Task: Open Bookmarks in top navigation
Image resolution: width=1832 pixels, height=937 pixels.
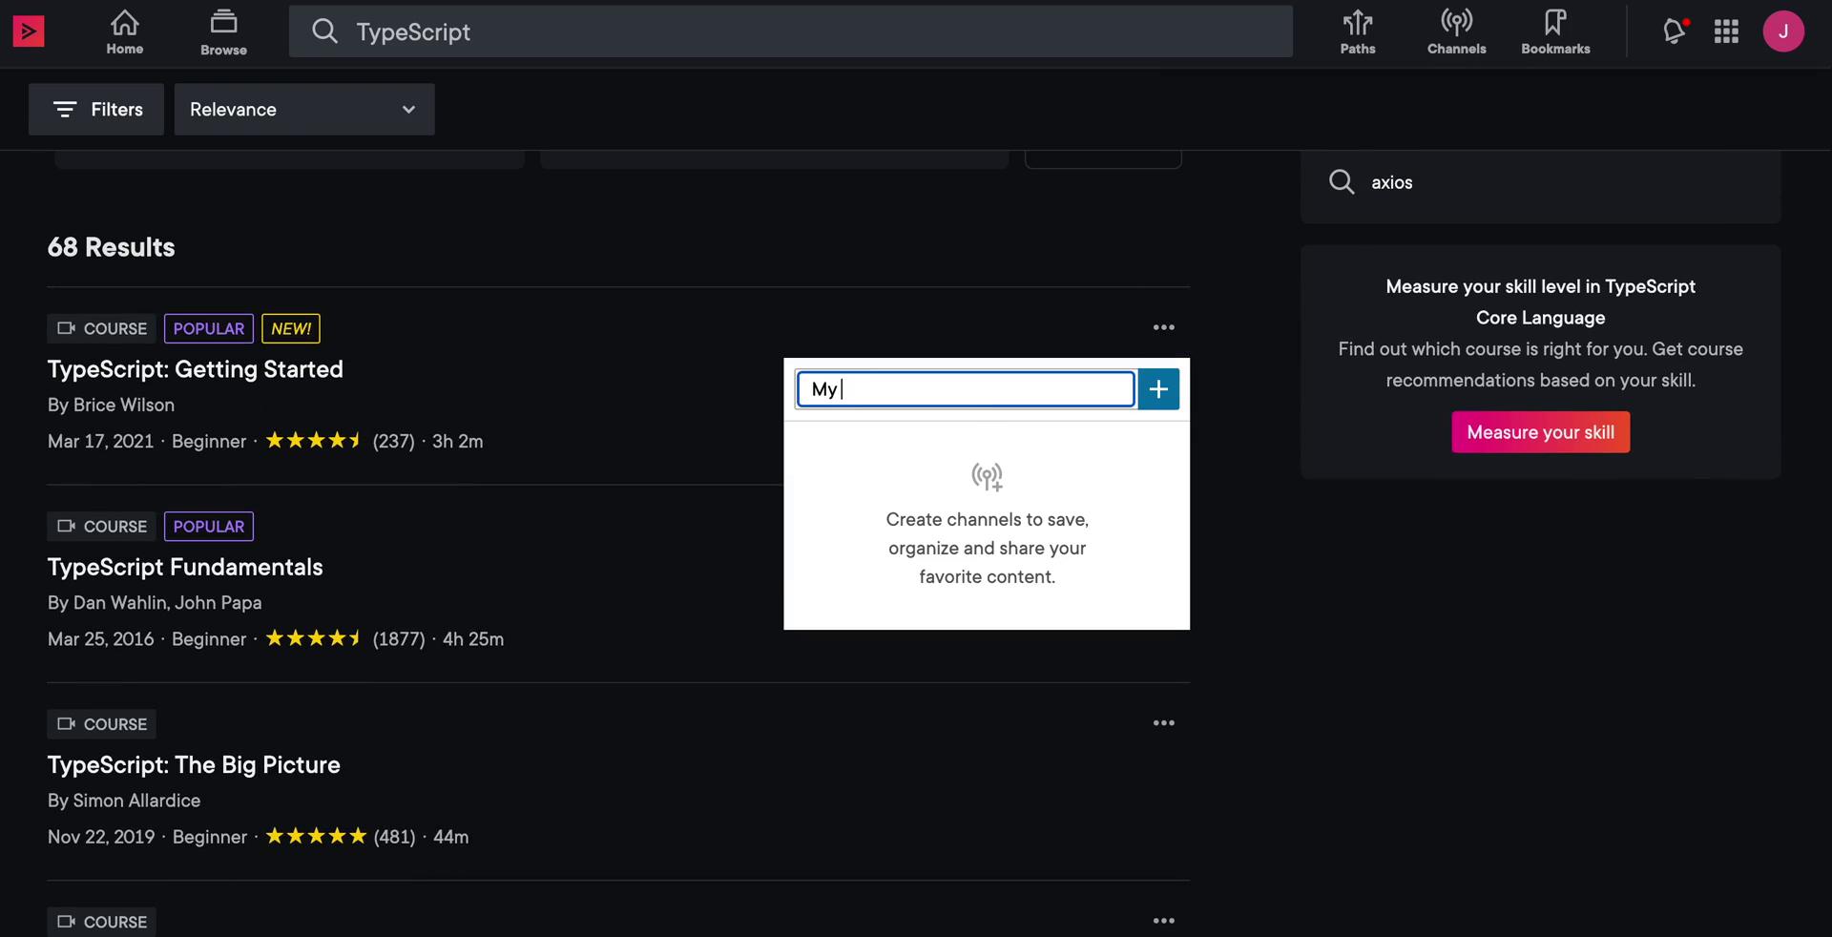Action: coord(1555,32)
